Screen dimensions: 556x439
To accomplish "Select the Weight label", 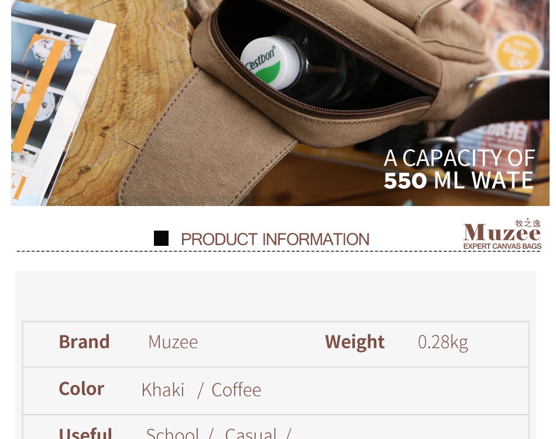I will 355,342.
